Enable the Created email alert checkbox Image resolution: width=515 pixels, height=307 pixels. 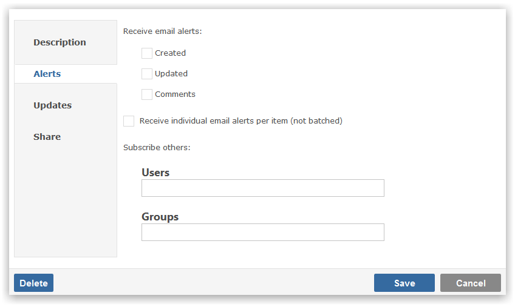click(x=147, y=53)
